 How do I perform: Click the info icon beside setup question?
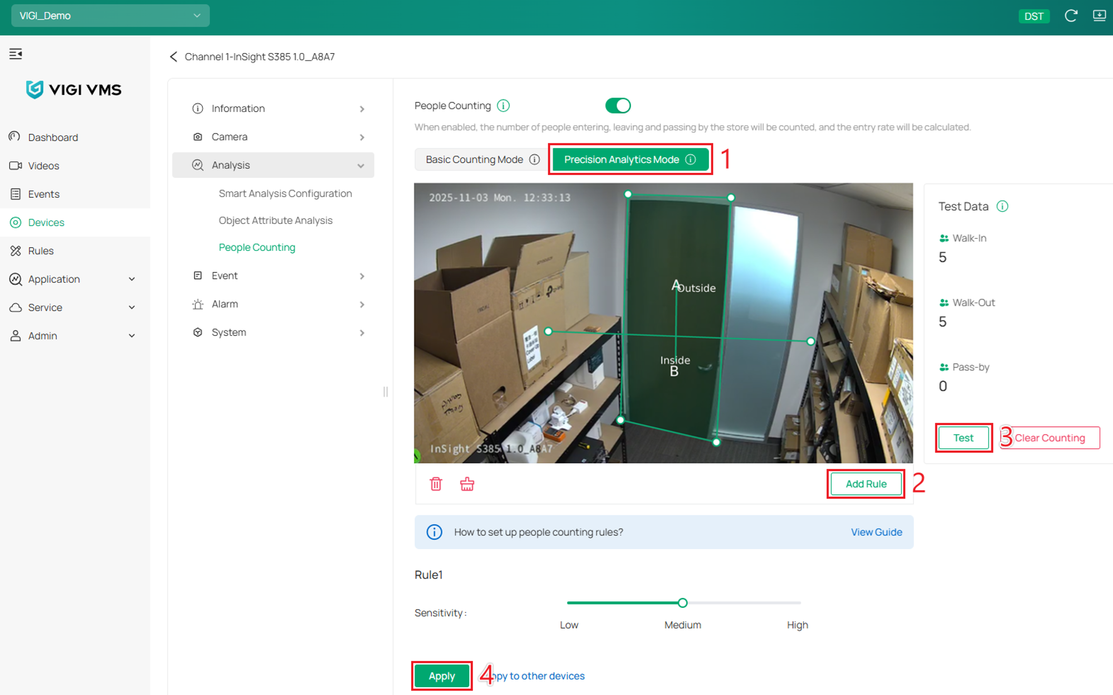[435, 532]
